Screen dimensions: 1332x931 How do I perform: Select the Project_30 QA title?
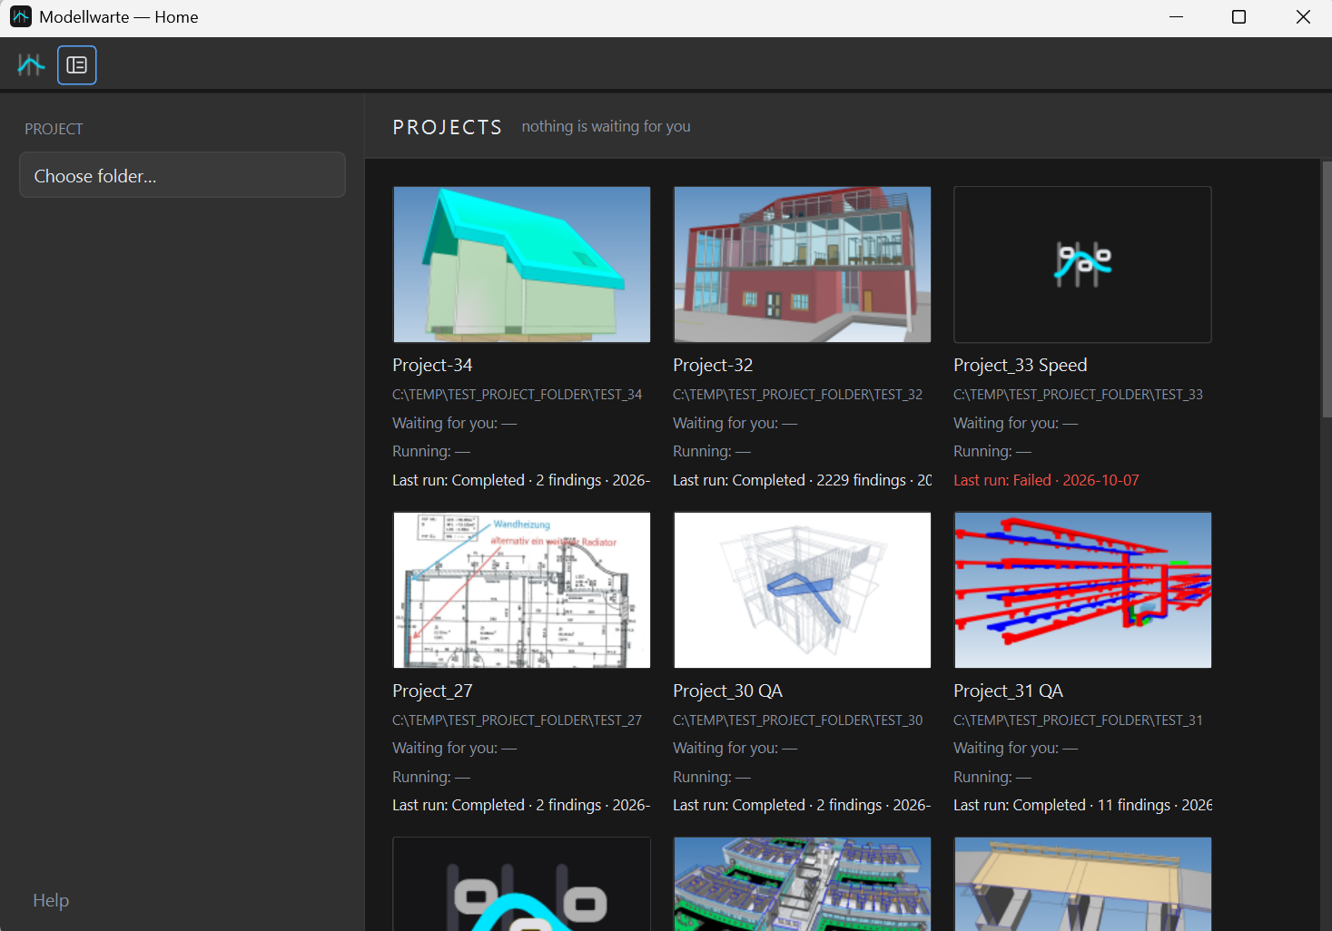(x=727, y=691)
